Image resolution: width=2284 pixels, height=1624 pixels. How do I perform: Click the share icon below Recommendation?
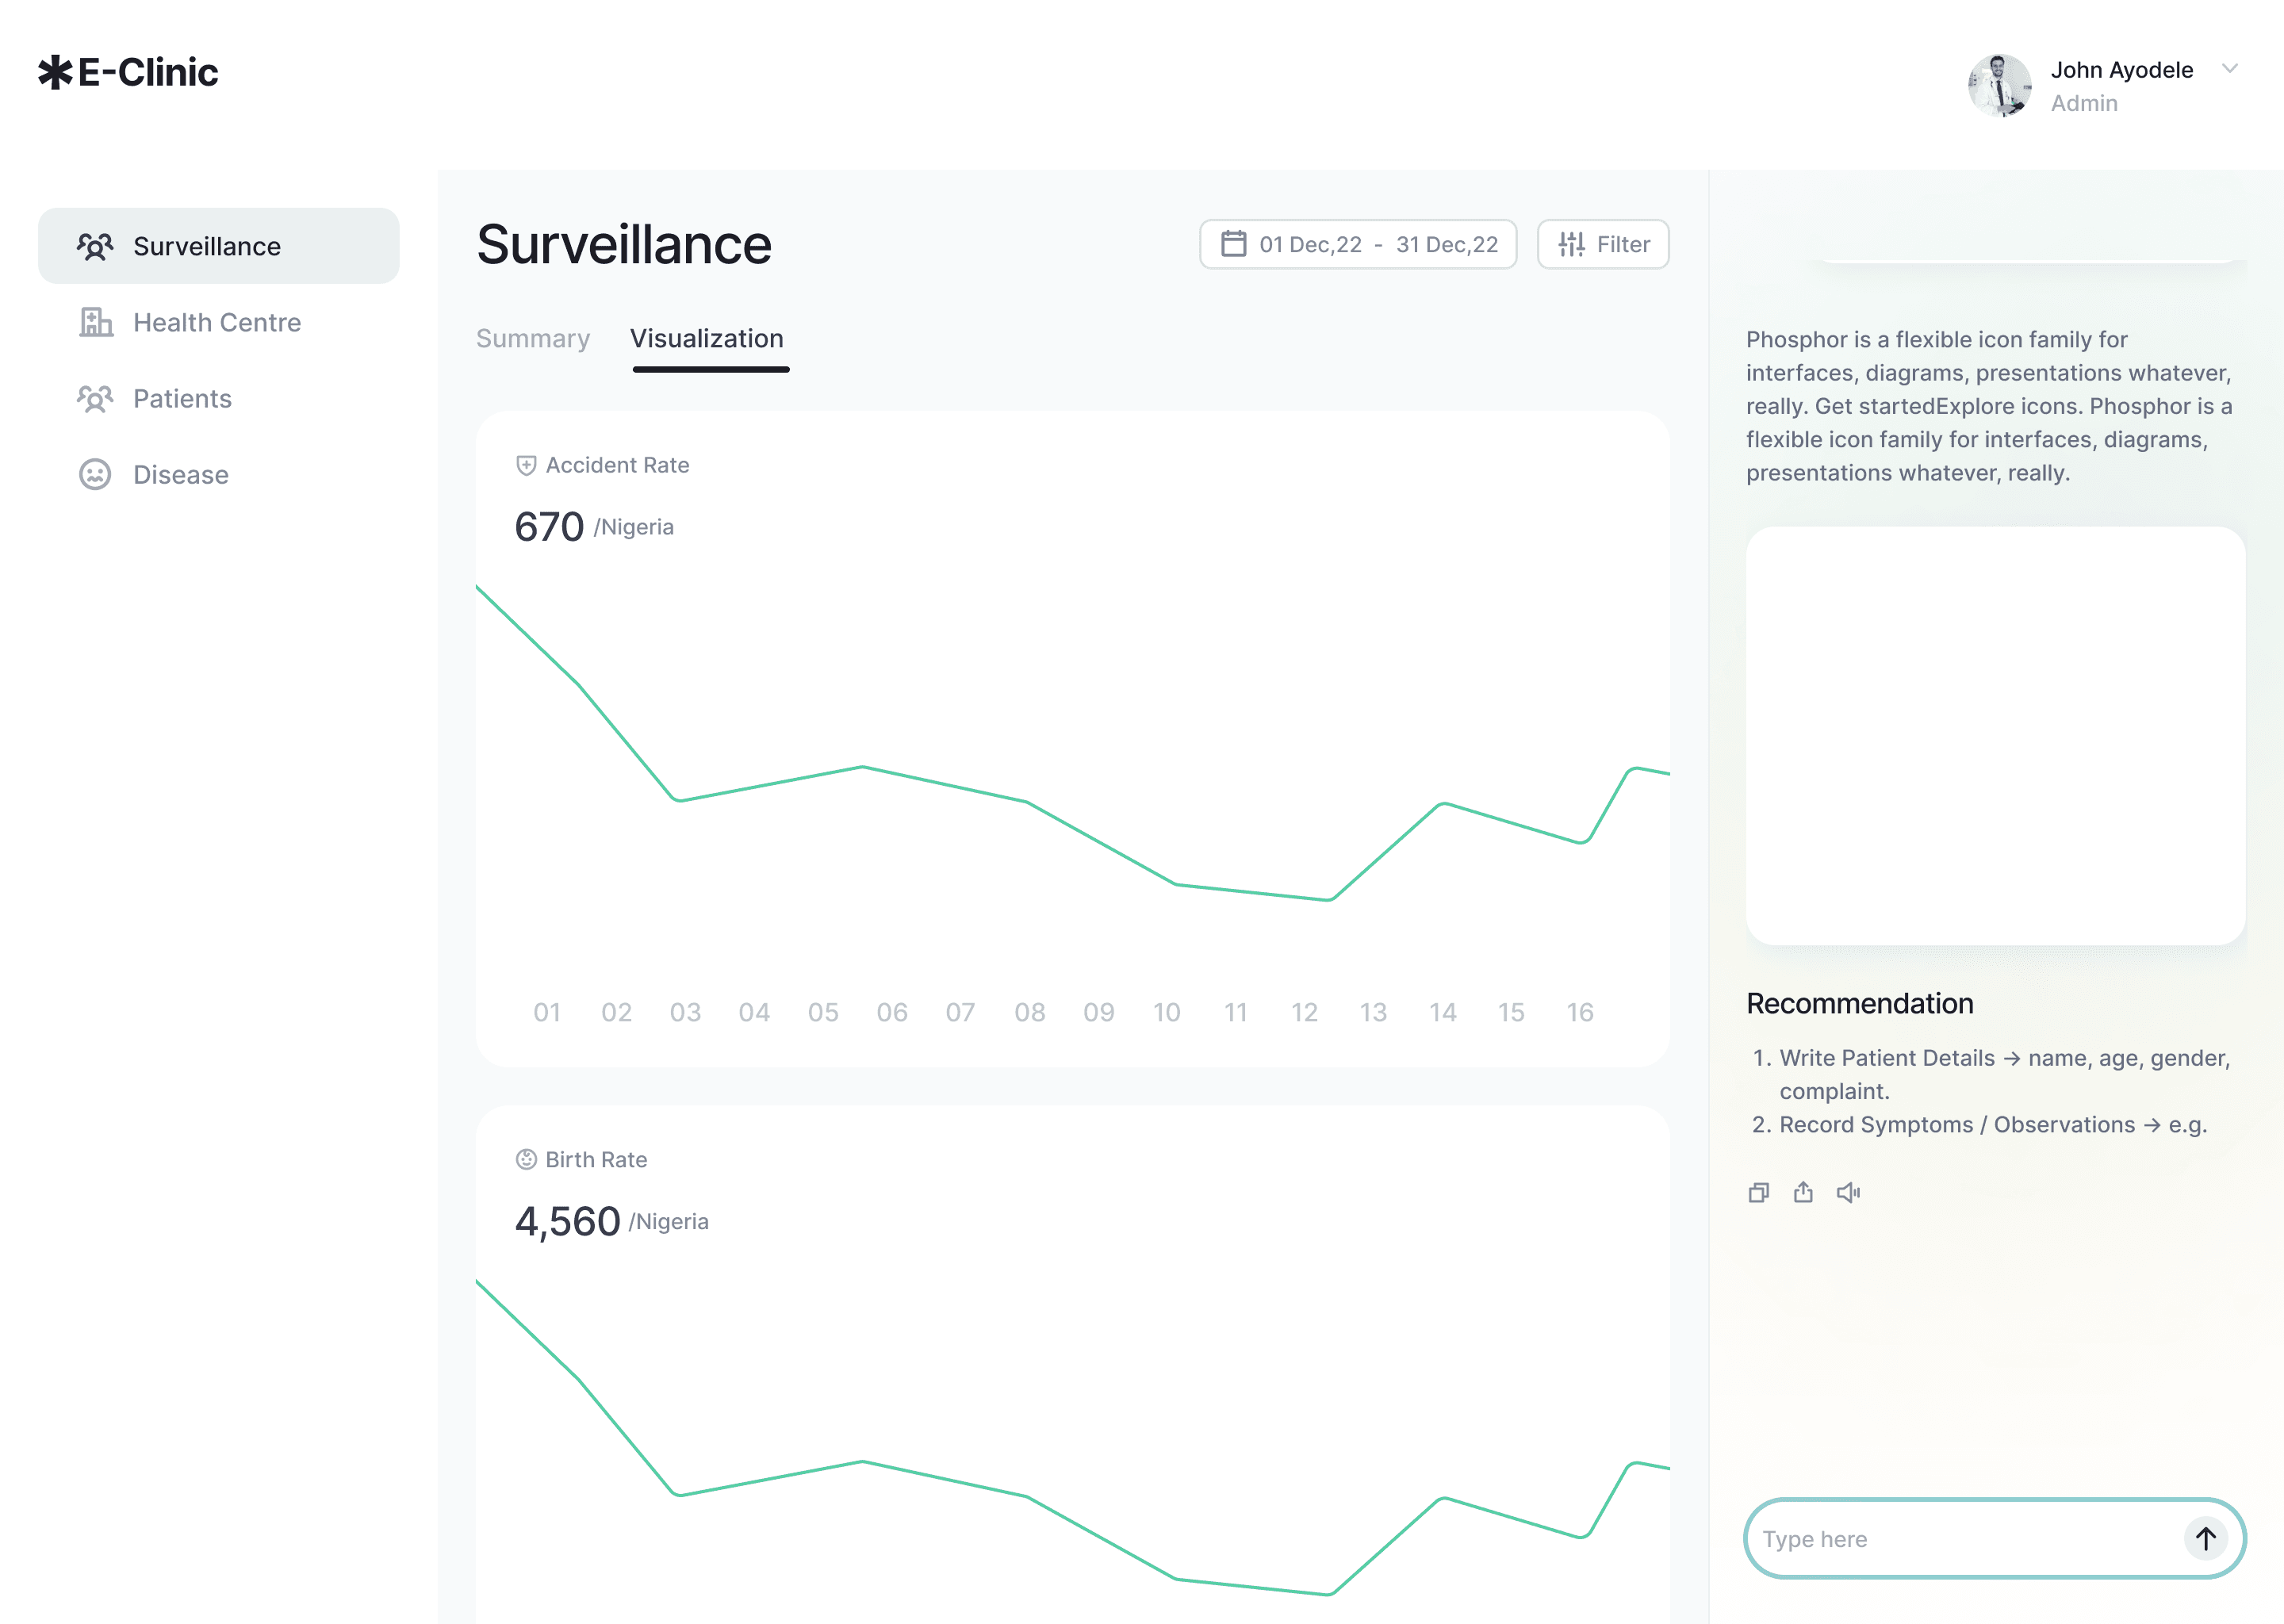[x=1803, y=1192]
